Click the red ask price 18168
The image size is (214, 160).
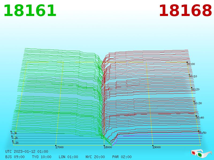pos(185,11)
